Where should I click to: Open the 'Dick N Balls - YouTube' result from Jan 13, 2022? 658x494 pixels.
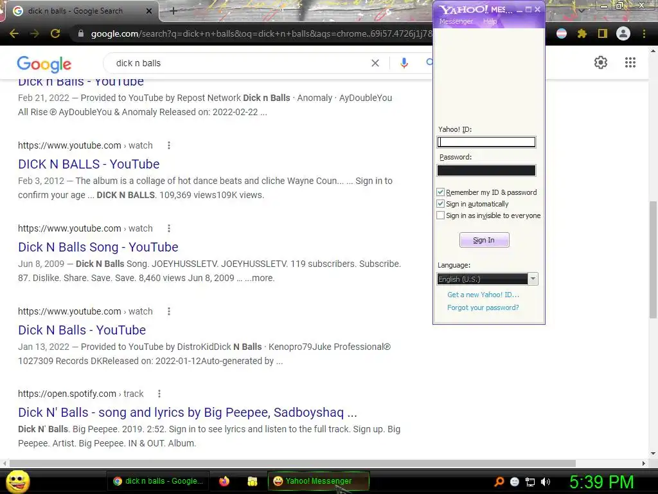tap(82, 330)
